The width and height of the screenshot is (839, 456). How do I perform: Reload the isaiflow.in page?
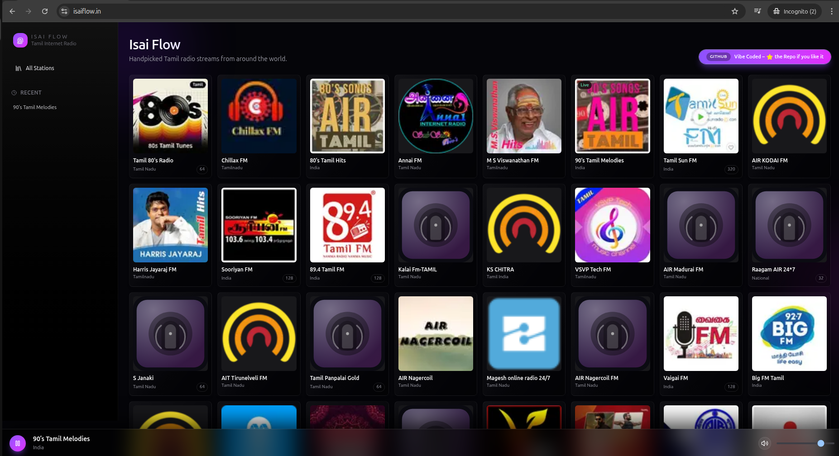coord(45,11)
